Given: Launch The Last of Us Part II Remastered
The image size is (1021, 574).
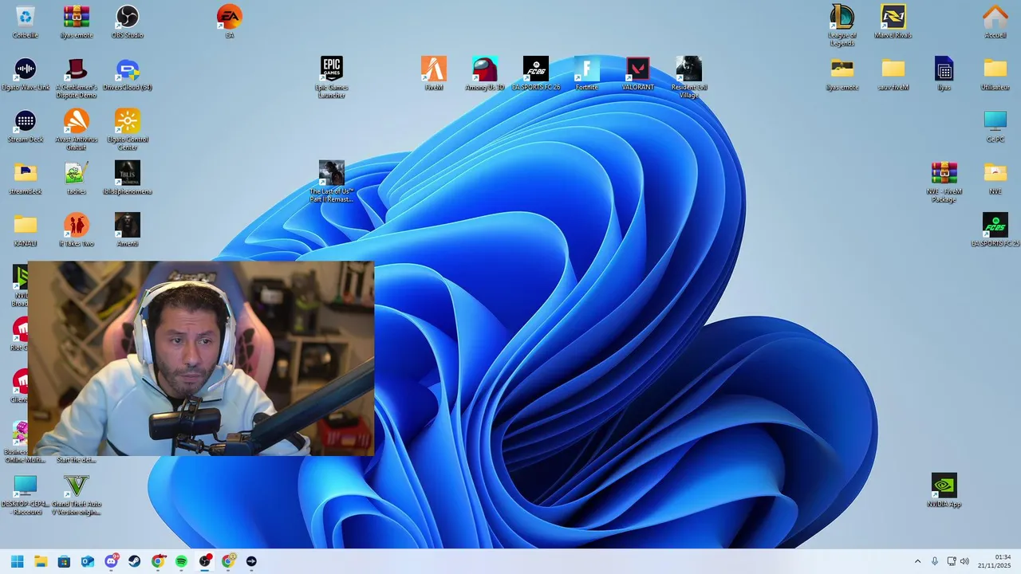Looking at the screenshot, I should pos(332,173).
